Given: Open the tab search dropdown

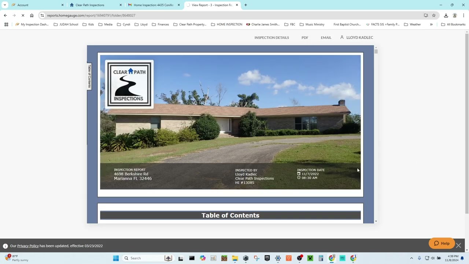Looking at the screenshot, I should click(5, 5).
